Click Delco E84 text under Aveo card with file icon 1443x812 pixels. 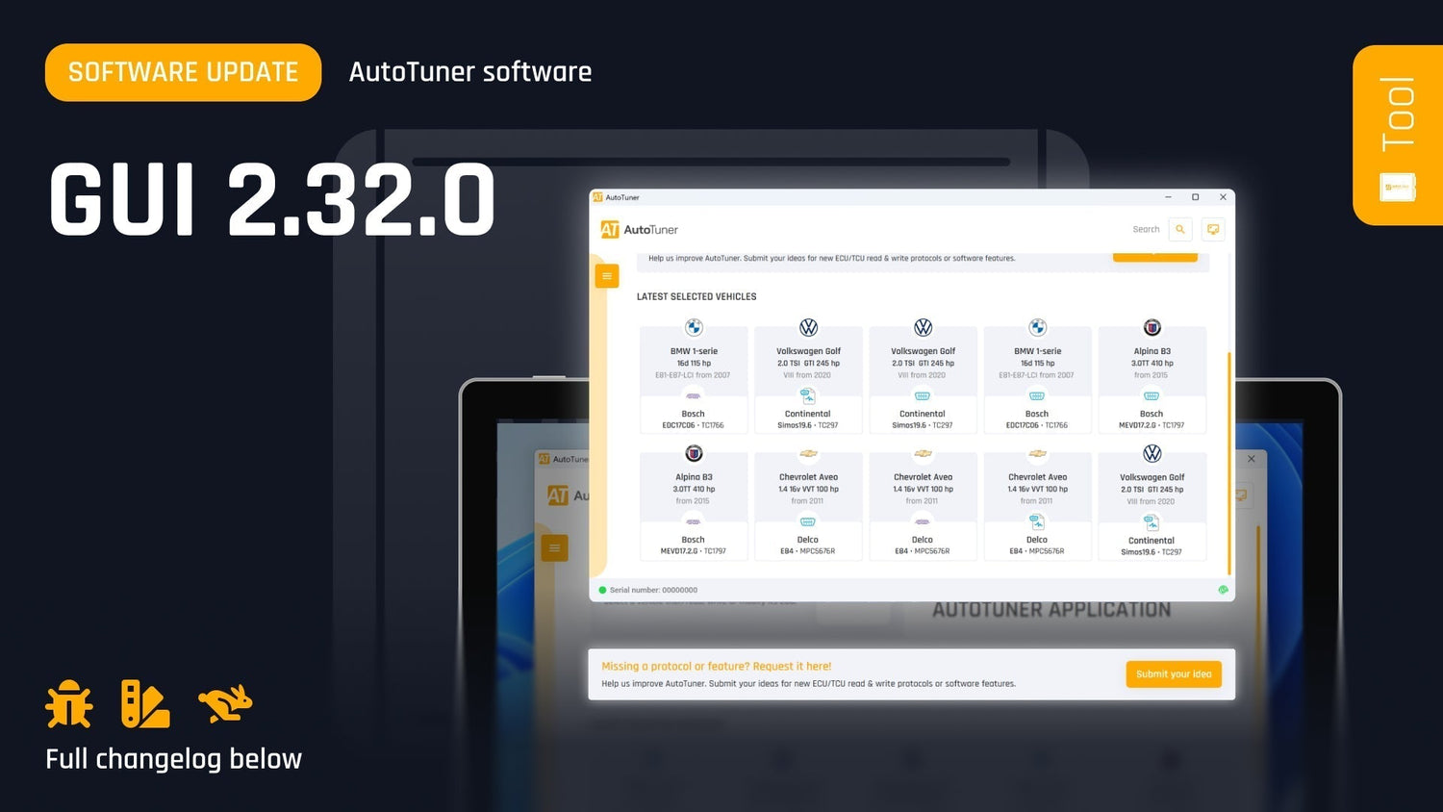(1037, 546)
